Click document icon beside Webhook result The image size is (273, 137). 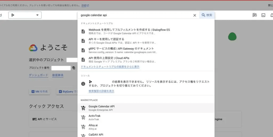point(83,31)
